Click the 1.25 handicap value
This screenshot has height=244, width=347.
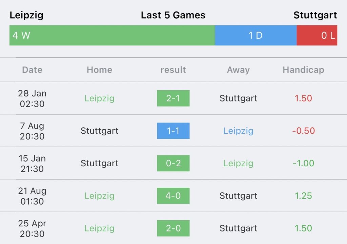pyautogui.click(x=303, y=196)
